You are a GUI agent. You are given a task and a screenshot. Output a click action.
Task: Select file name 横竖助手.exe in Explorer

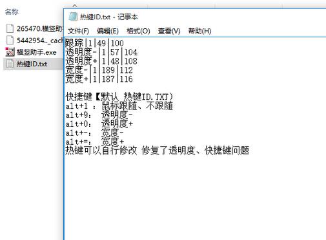(x=37, y=52)
